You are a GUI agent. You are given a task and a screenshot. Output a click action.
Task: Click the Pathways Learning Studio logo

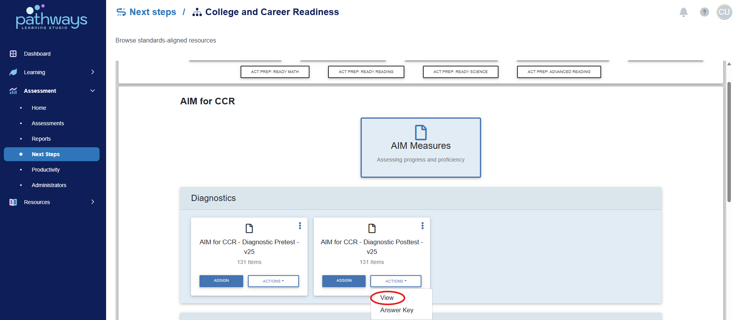click(52, 17)
